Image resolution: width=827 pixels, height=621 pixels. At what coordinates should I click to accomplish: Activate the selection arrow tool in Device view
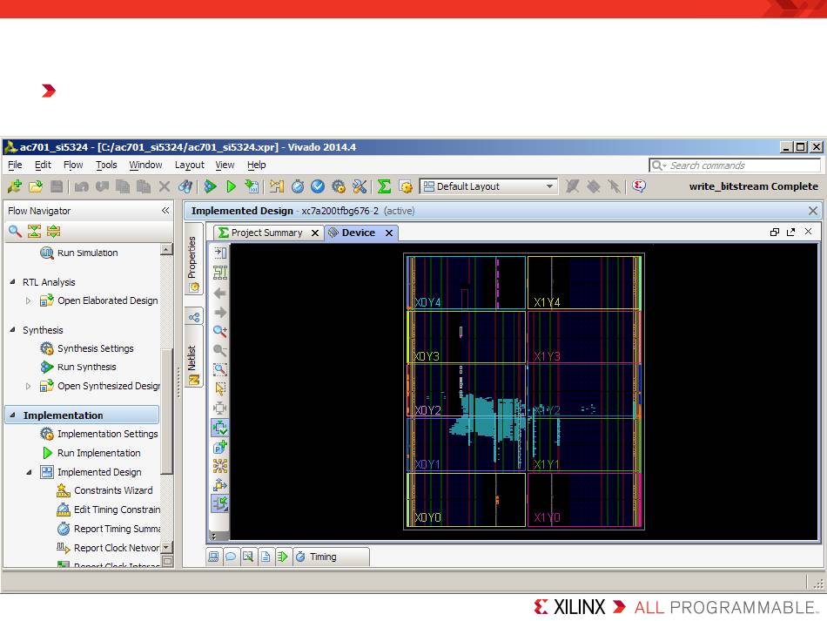click(x=220, y=388)
